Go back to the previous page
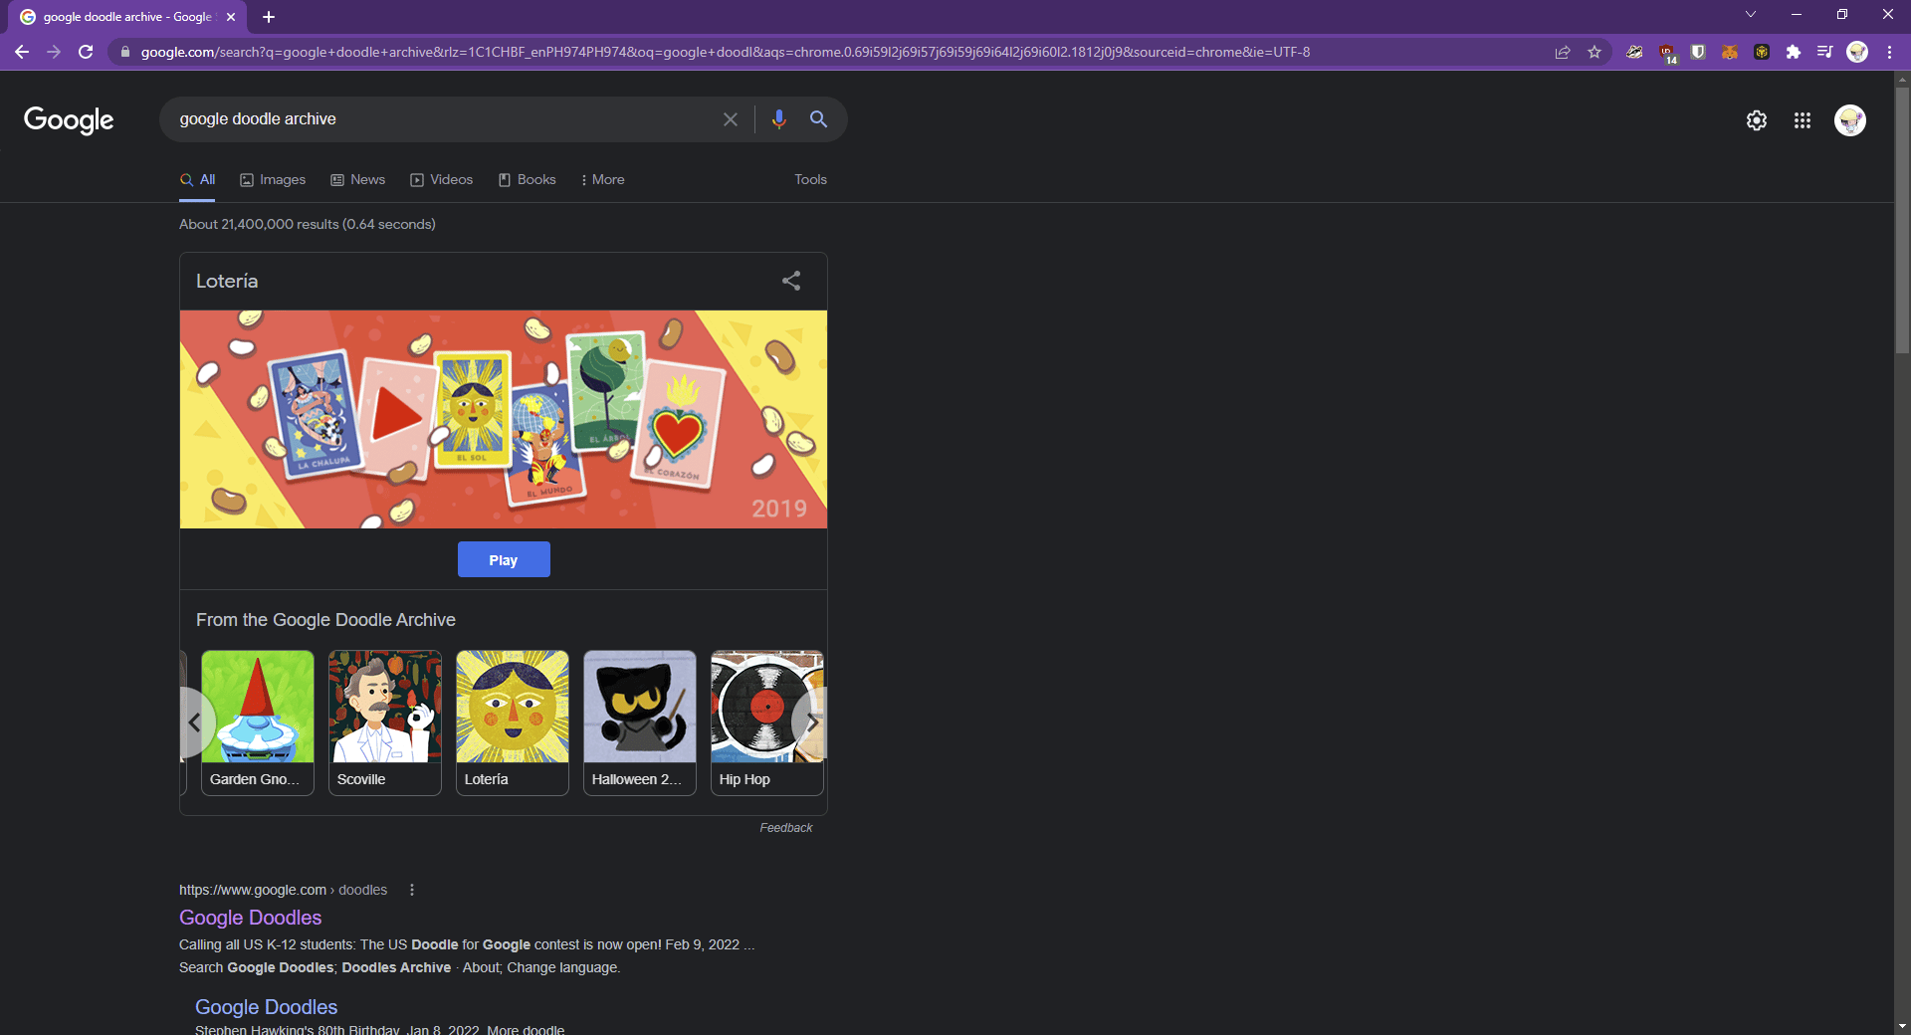 [x=22, y=52]
